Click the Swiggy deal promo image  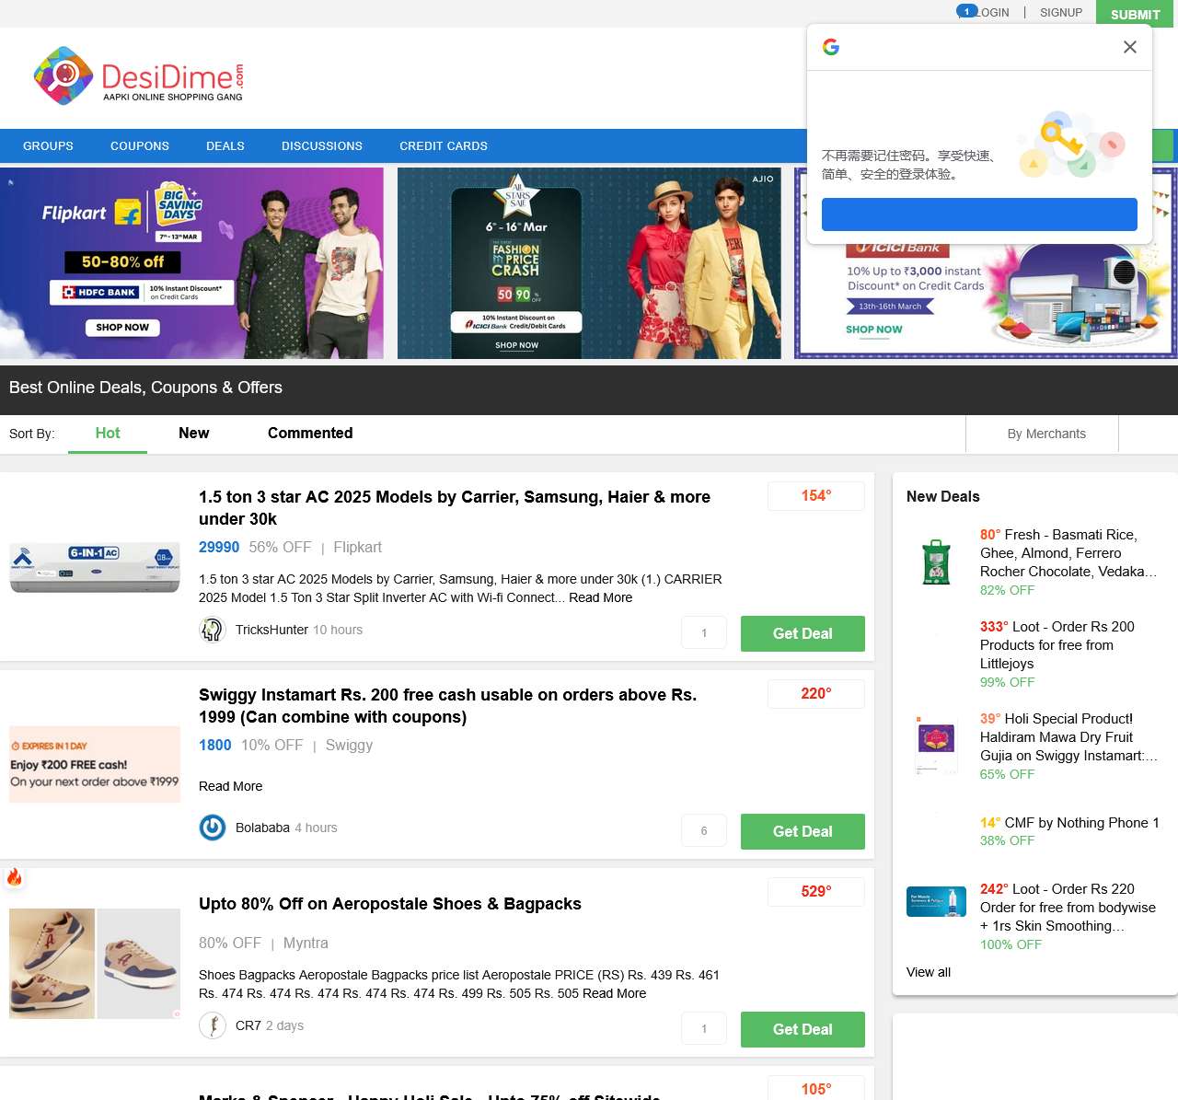(95, 765)
